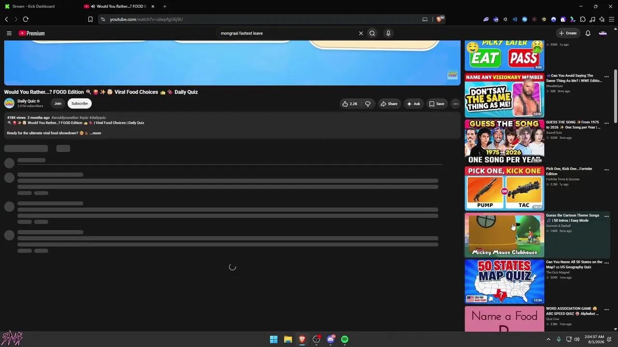The width and height of the screenshot is (618, 347).
Task: Open the YouTube guide hamburger menu
Action: click(x=9, y=33)
